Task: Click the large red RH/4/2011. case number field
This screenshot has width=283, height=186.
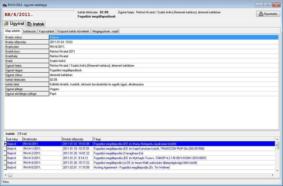Action: [x=39, y=14]
